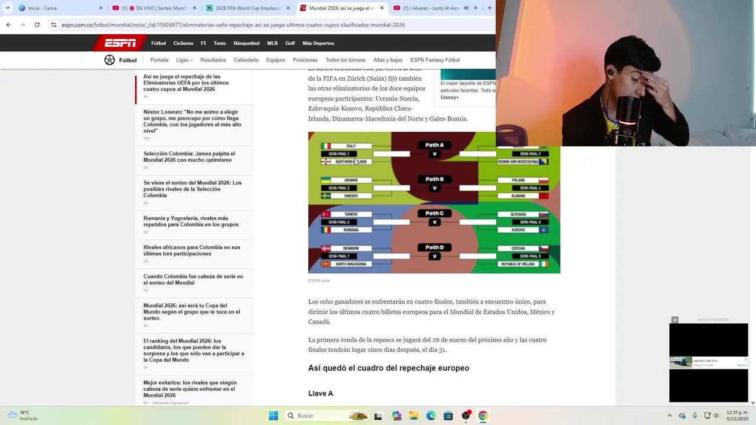Click the 'Así quedó el cuadro del repechaje europeo' heading
Viewport: 756px width, 425px height.
(389, 368)
